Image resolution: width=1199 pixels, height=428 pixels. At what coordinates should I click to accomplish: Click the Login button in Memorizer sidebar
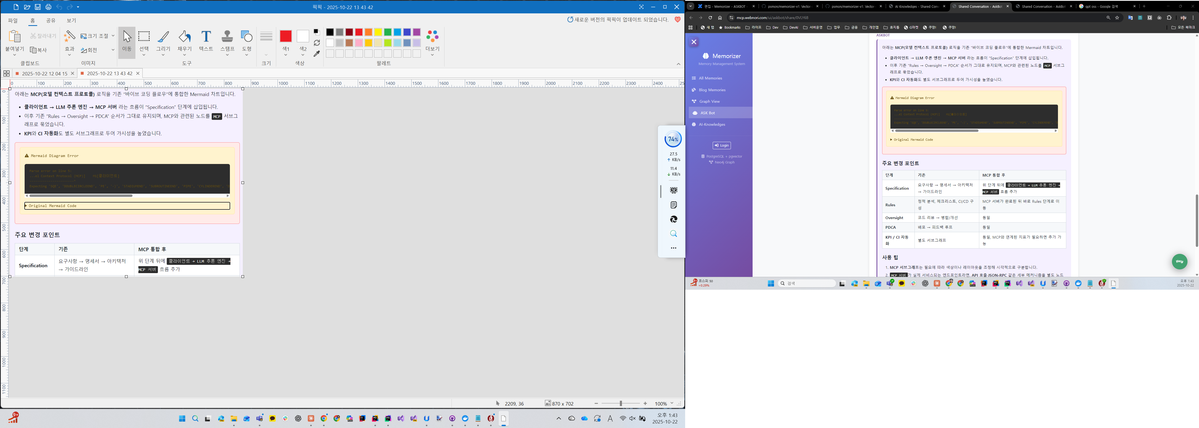click(722, 146)
